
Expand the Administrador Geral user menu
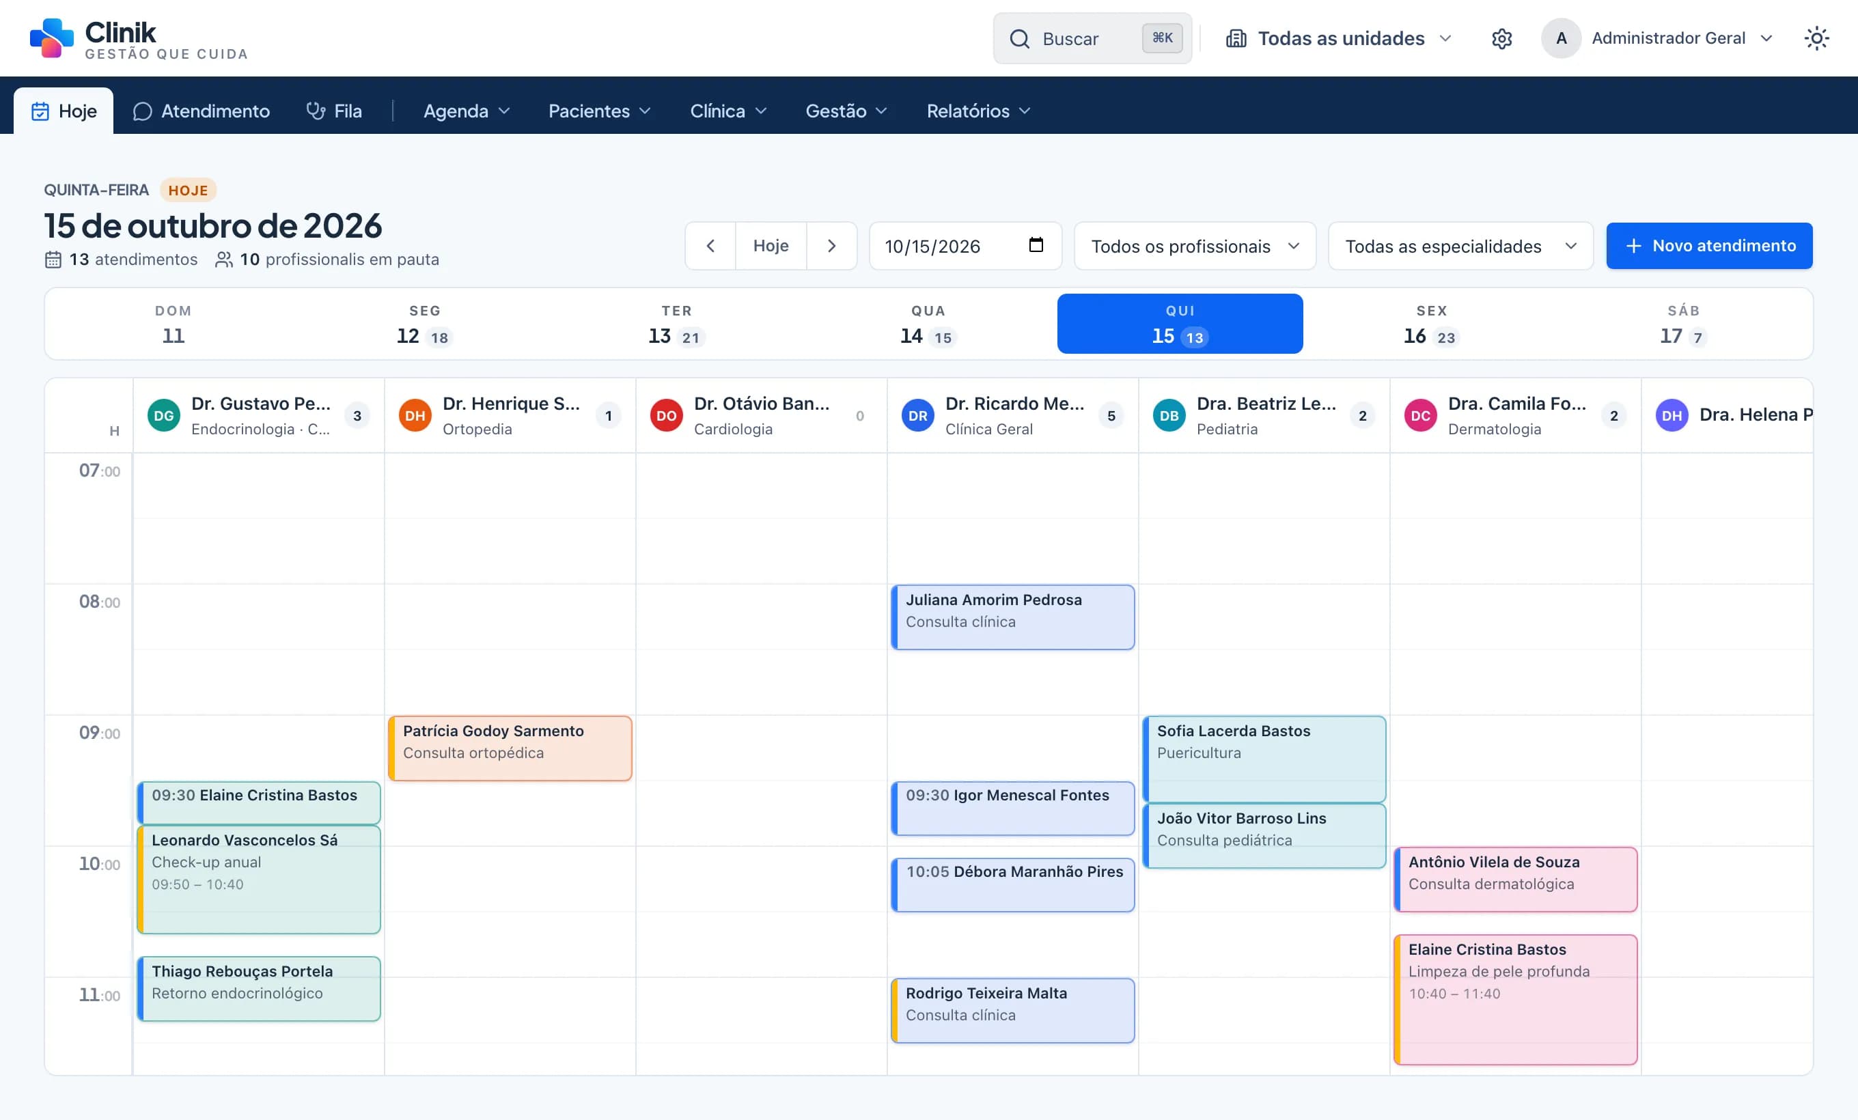tap(1656, 38)
